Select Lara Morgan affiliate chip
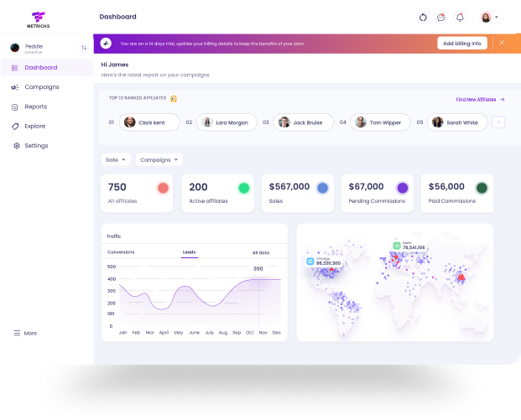 (223, 122)
